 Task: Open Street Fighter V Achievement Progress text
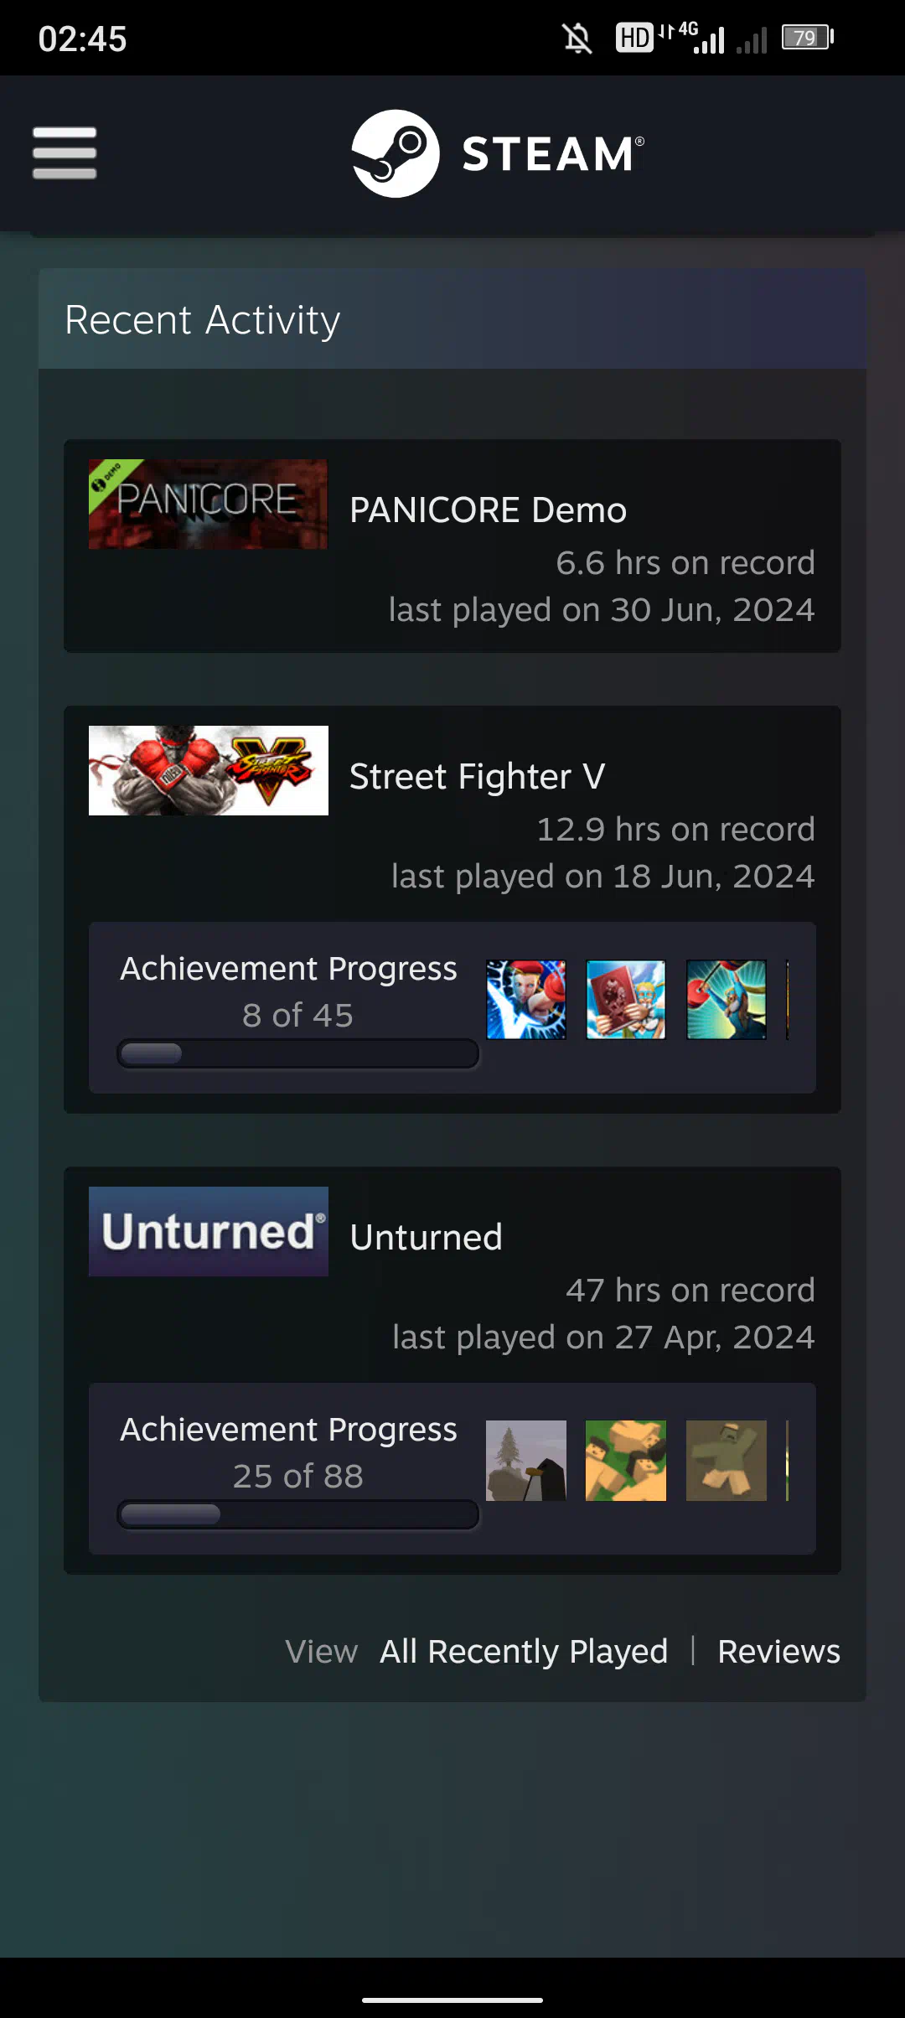pyautogui.click(x=288, y=969)
